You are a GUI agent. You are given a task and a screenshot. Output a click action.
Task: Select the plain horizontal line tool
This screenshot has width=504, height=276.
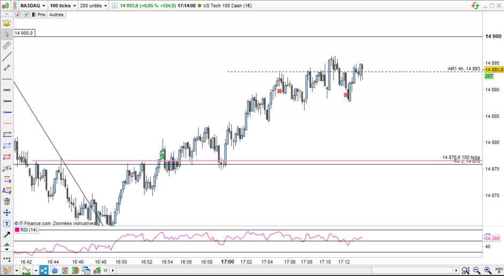point(6,79)
